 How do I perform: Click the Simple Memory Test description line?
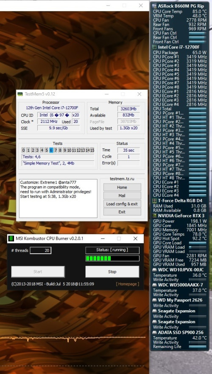(x=58, y=163)
